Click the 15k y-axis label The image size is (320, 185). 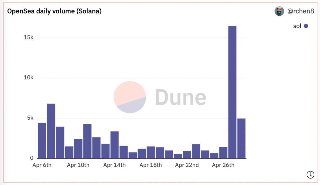pyautogui.click(x=28, y=38)
